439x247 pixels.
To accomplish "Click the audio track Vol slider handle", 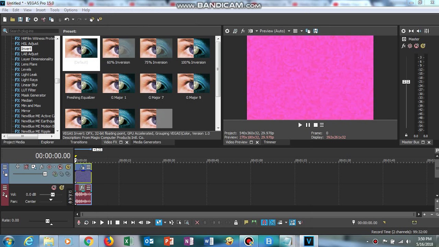I will (52, 195).
